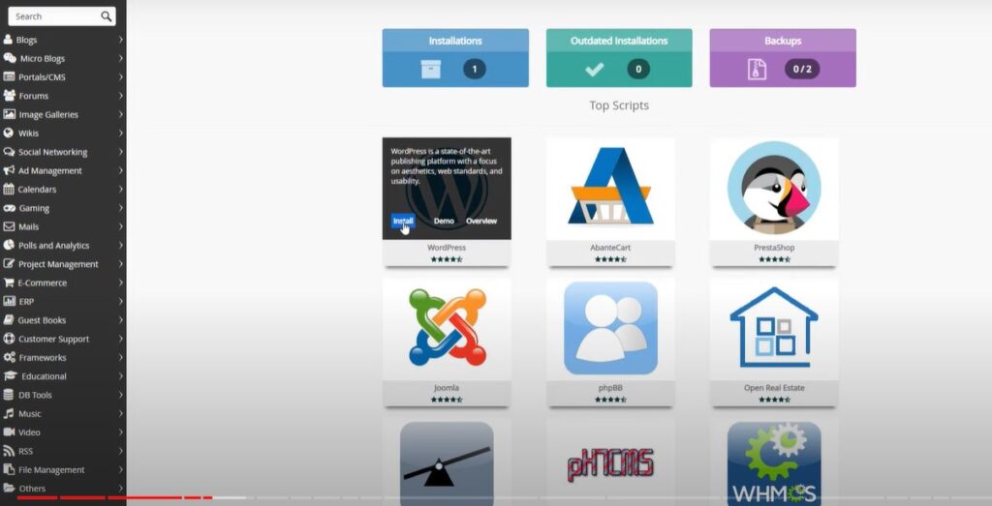The image size is (992, 506).
Task: Click the Gaming controller icon
Action: point(9,208)
